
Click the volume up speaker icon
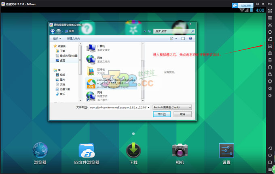[270, 88]
